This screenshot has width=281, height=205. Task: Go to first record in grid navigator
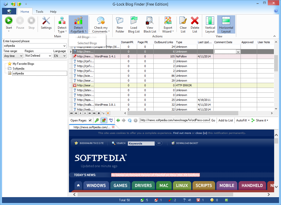(x=71, y=113)
